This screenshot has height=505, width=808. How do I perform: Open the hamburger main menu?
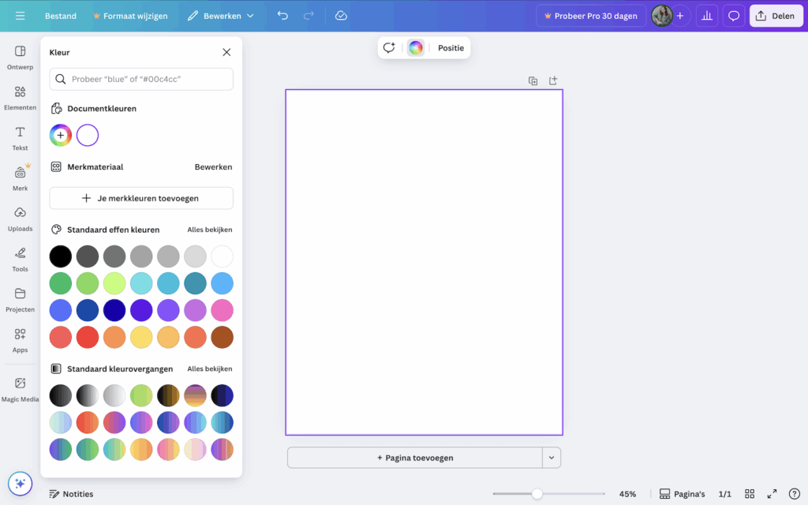tap(20, 16)
